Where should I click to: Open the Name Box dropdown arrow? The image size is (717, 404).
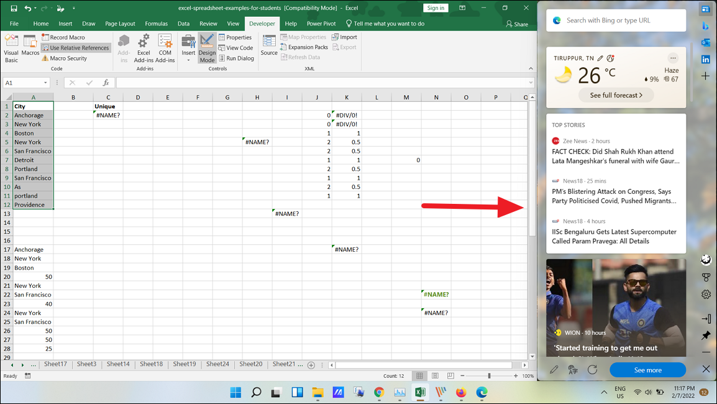coord(46,83)
